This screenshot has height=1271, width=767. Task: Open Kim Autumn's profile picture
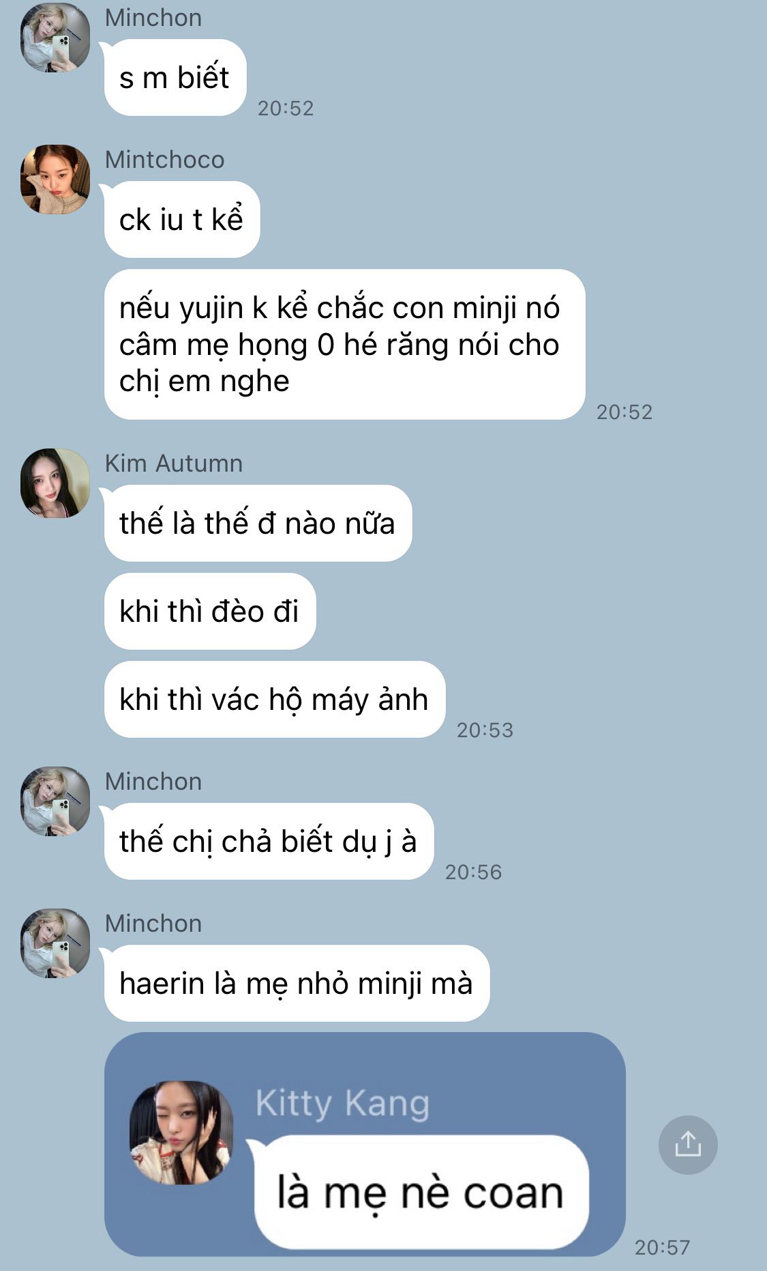coord(55,483)
